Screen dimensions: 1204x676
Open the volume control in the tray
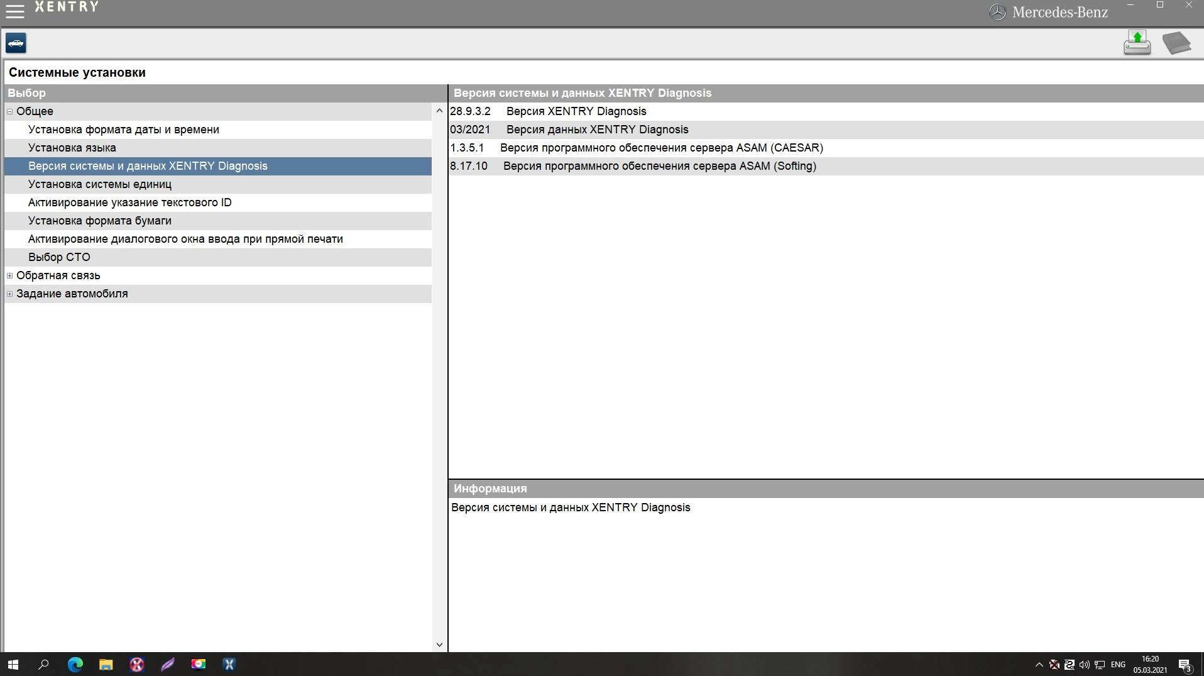click(1084, 665)
